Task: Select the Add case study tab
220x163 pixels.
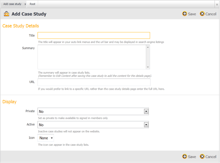Action: tap(12, 4)
